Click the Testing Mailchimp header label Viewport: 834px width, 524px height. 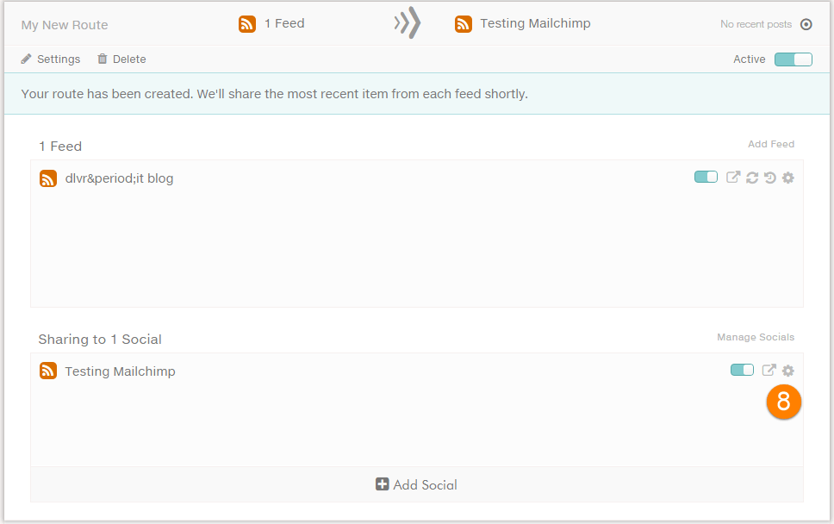pyautogui.click(x=535, y=23)
